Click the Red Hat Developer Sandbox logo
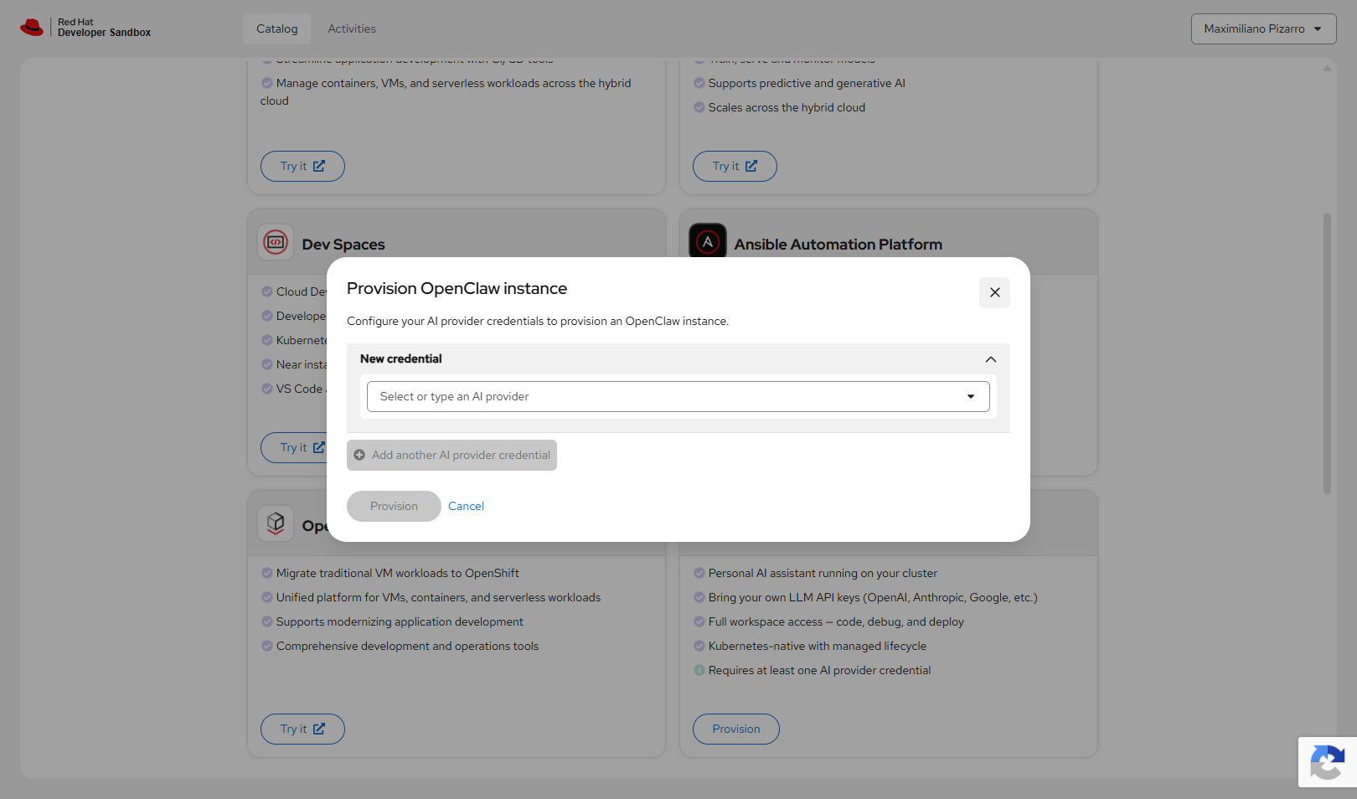 coord(85,28)
